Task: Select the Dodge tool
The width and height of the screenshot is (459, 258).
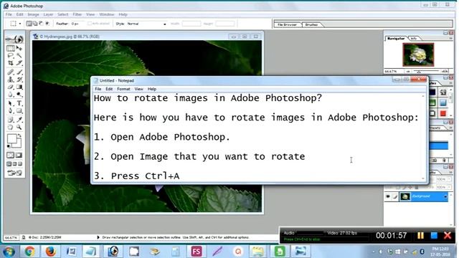Action: coord(19,95)
